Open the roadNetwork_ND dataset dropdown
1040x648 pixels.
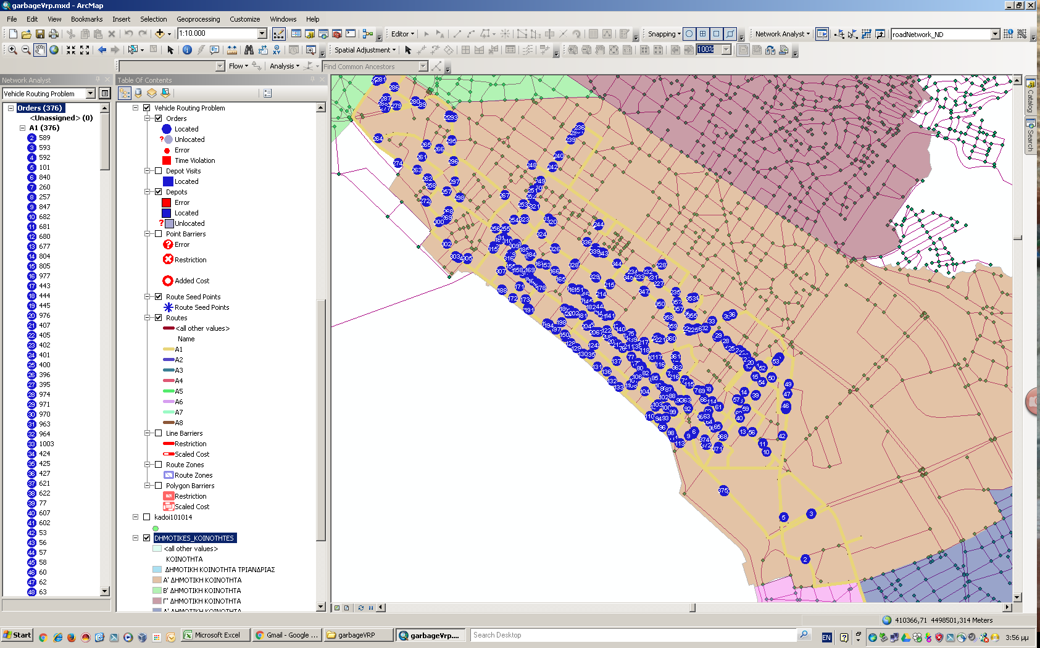point(995,35)
